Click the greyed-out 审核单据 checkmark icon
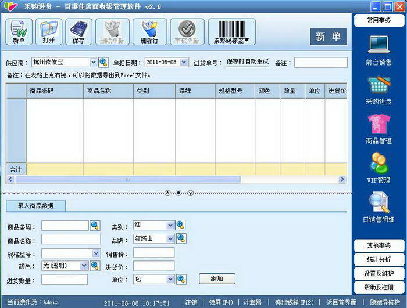Screen dimensions: 407x308 (x=187, y=31)
